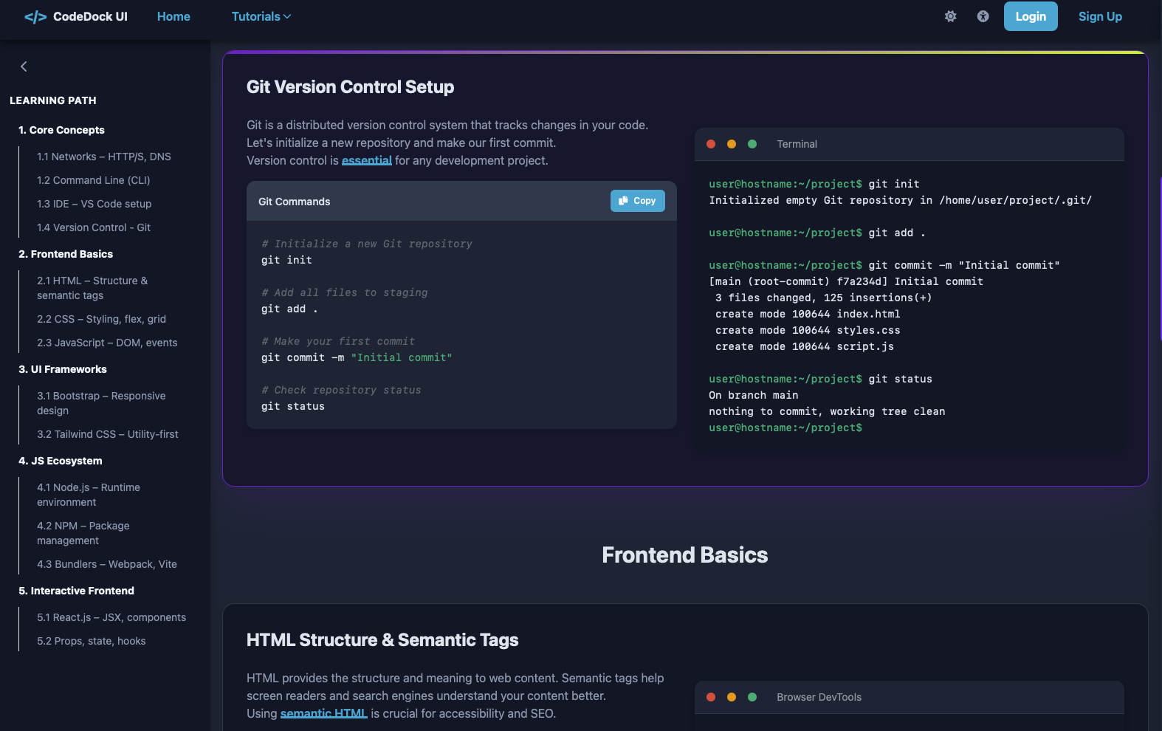Expand the '3. UI Frameworks' section heading
The image size is (1162, 731).
click(x=63, y=369)
